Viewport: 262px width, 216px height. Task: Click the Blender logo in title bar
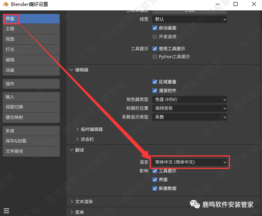pyautogui.click(x=6, y=4)
